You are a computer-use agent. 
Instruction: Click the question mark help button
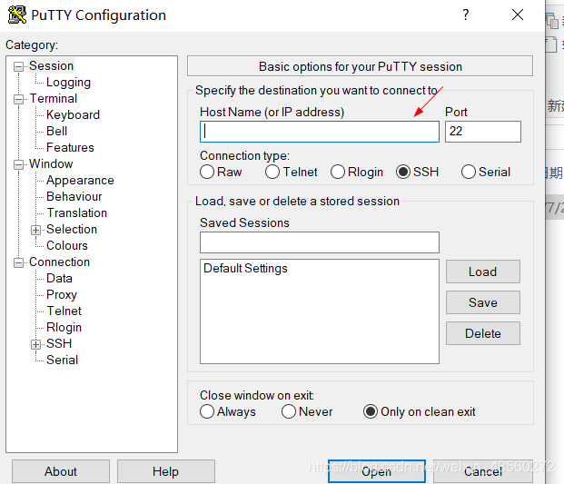pyautogui.click(x=465, y=15)
